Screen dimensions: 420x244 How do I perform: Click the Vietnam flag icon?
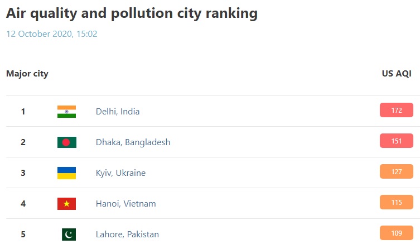click(66, 204)
